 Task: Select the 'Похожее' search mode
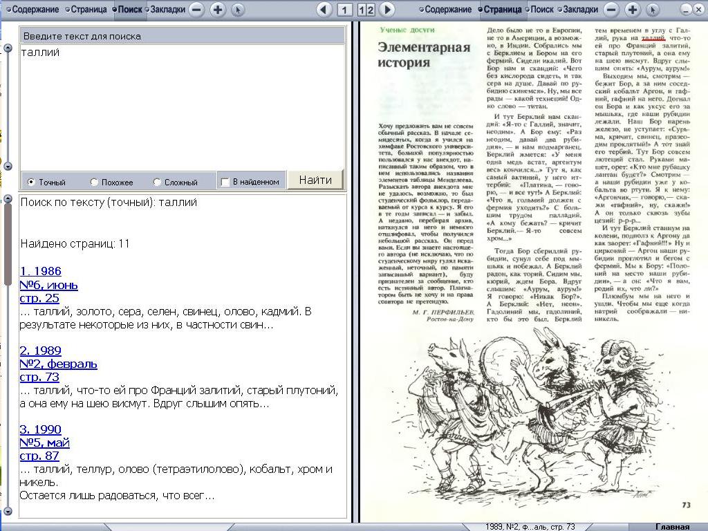[x=94, y=183]
